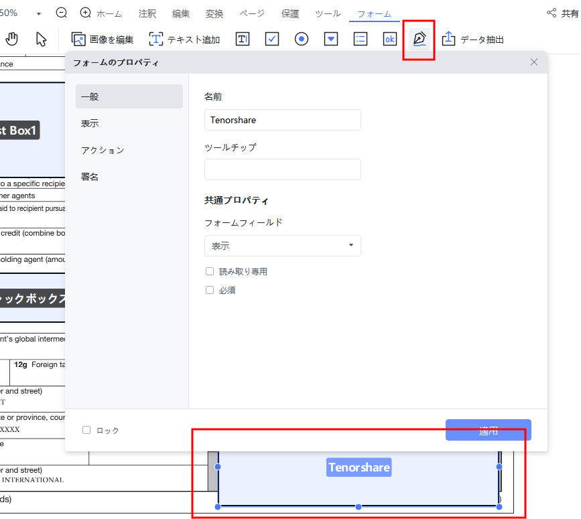Toggle the ロック checkbox

tap(86, 430)
